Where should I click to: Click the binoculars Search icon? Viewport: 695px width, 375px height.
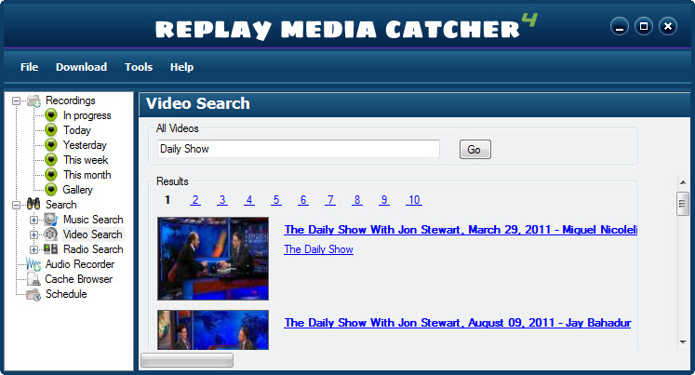pos(33,205)
